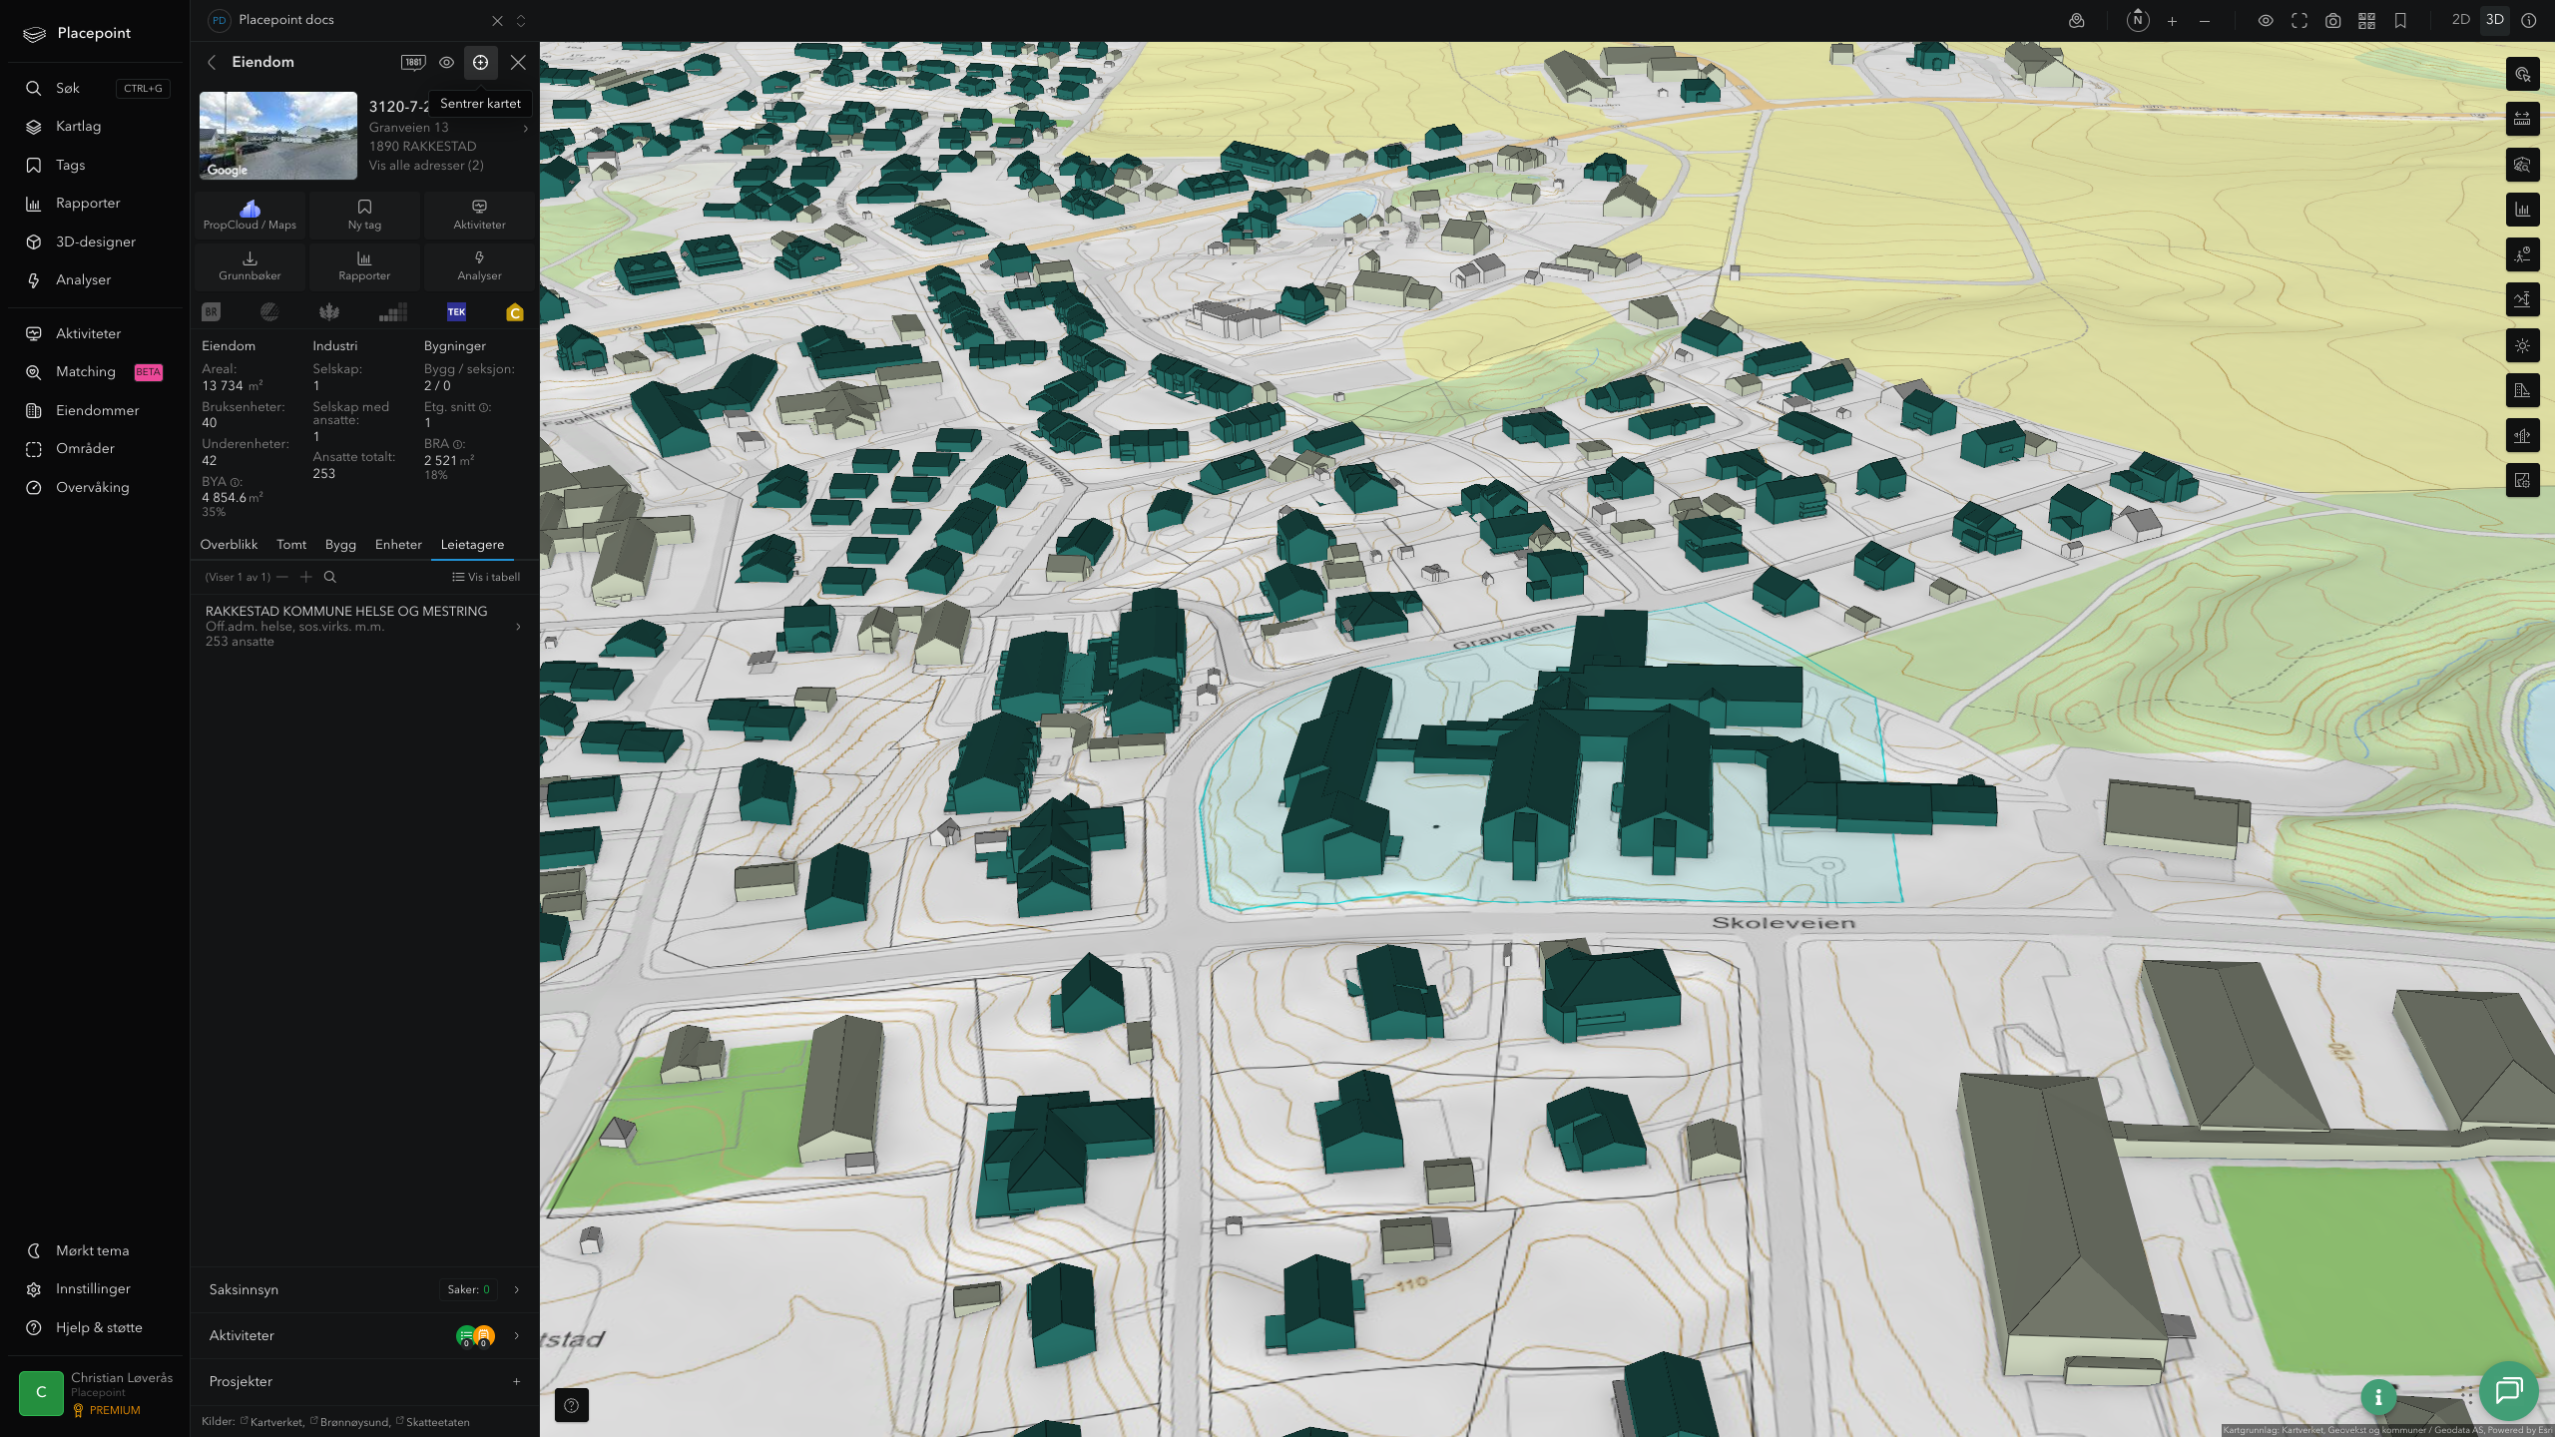2555x1437 pixels.
Task: Open the distance measurement ruler tool
Action: tap(2523, 119)
